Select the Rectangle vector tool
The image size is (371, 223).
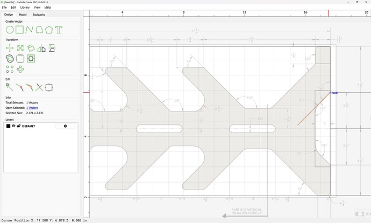[20, 30]
